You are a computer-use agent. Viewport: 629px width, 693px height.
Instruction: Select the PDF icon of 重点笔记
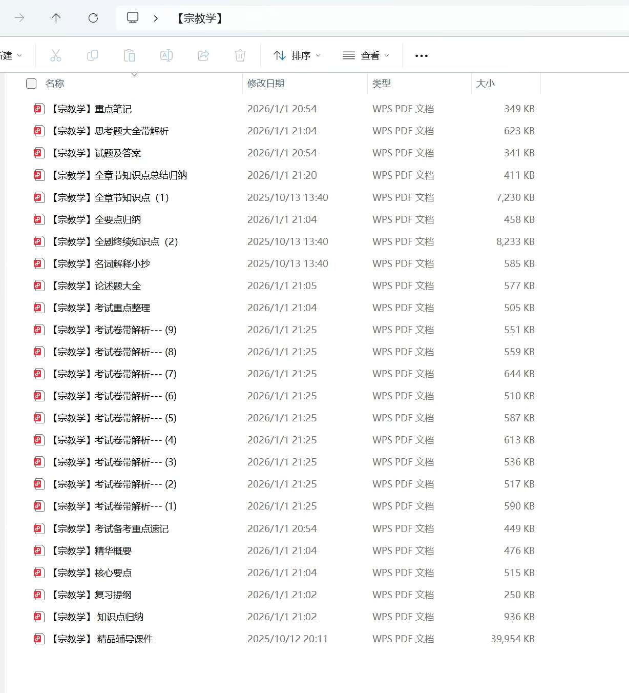point(38,109)
